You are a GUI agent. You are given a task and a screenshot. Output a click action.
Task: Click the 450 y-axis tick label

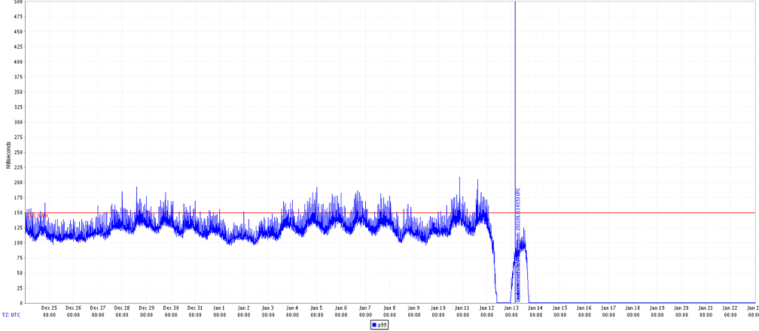[18, 32]
